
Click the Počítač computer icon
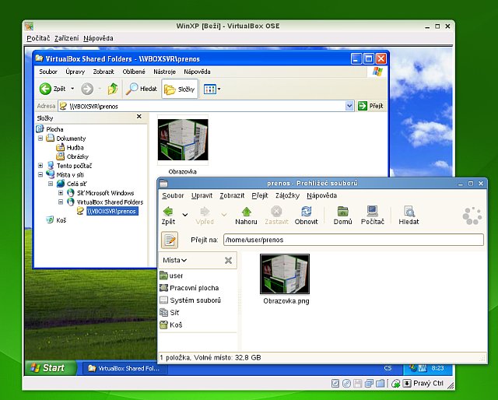[372, 212]
